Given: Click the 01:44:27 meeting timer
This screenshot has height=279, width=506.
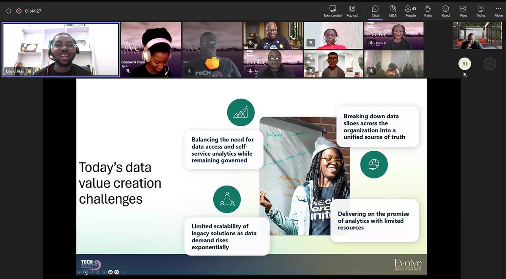Looking at the screenshot, I should [x=33, y=11].
